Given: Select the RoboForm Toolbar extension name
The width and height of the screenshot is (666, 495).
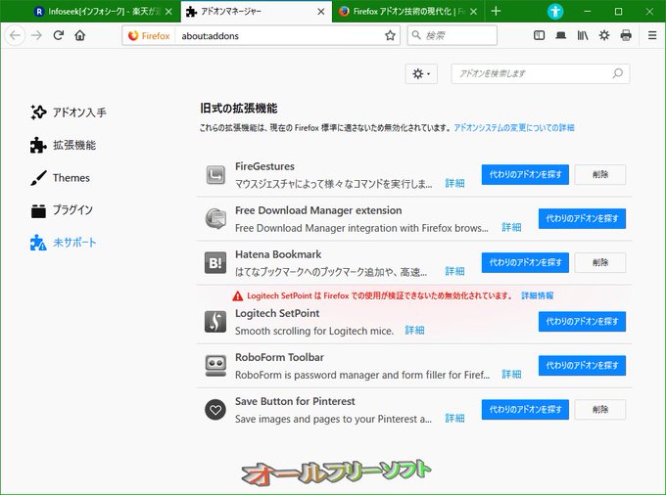Looking at the screenshot, I should [279, 357].
